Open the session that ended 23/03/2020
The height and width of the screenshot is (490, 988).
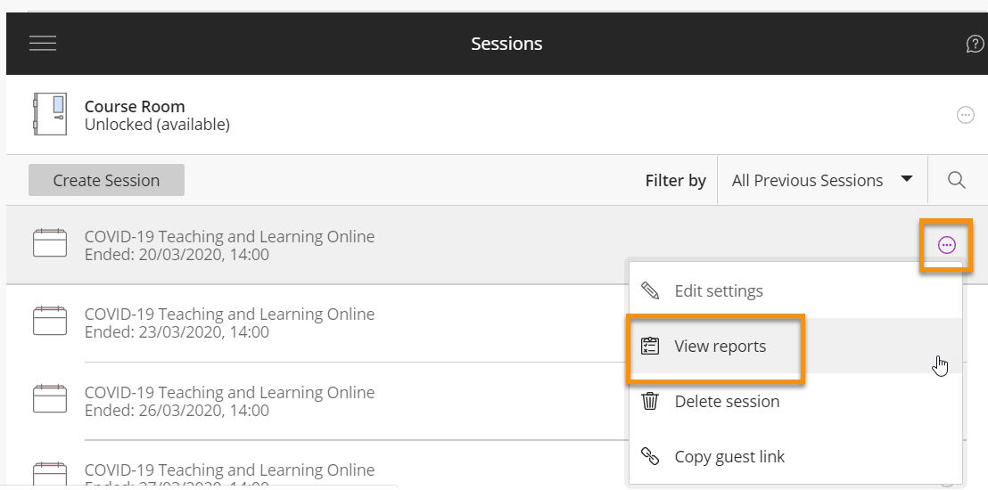click(229, 314)
